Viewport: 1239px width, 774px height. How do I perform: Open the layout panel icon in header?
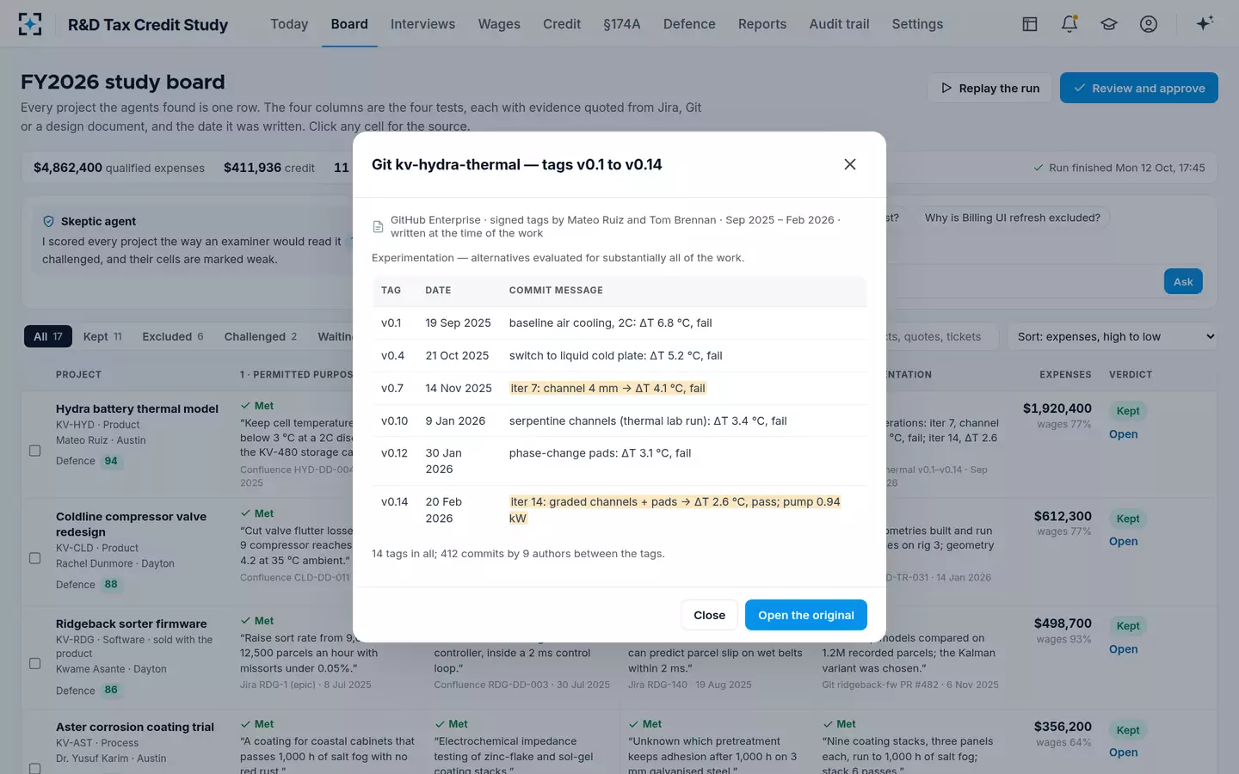point(1030,24)
